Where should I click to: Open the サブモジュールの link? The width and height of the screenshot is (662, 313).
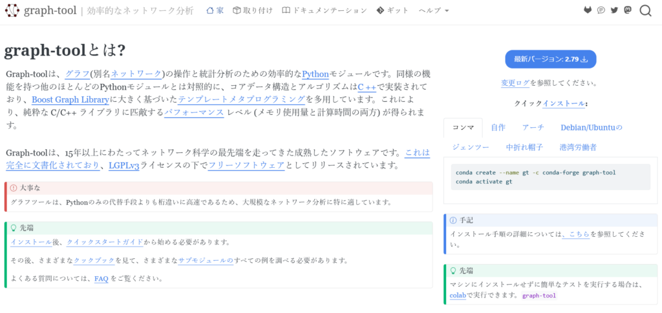(x=206, y=261)
